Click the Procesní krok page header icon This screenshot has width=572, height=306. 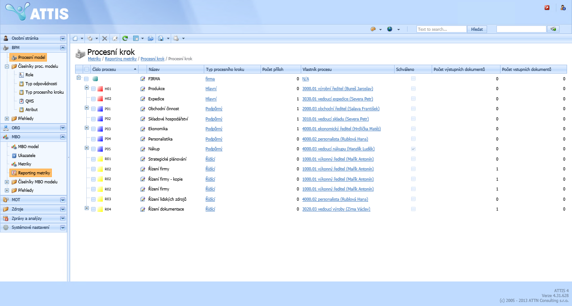80,54
